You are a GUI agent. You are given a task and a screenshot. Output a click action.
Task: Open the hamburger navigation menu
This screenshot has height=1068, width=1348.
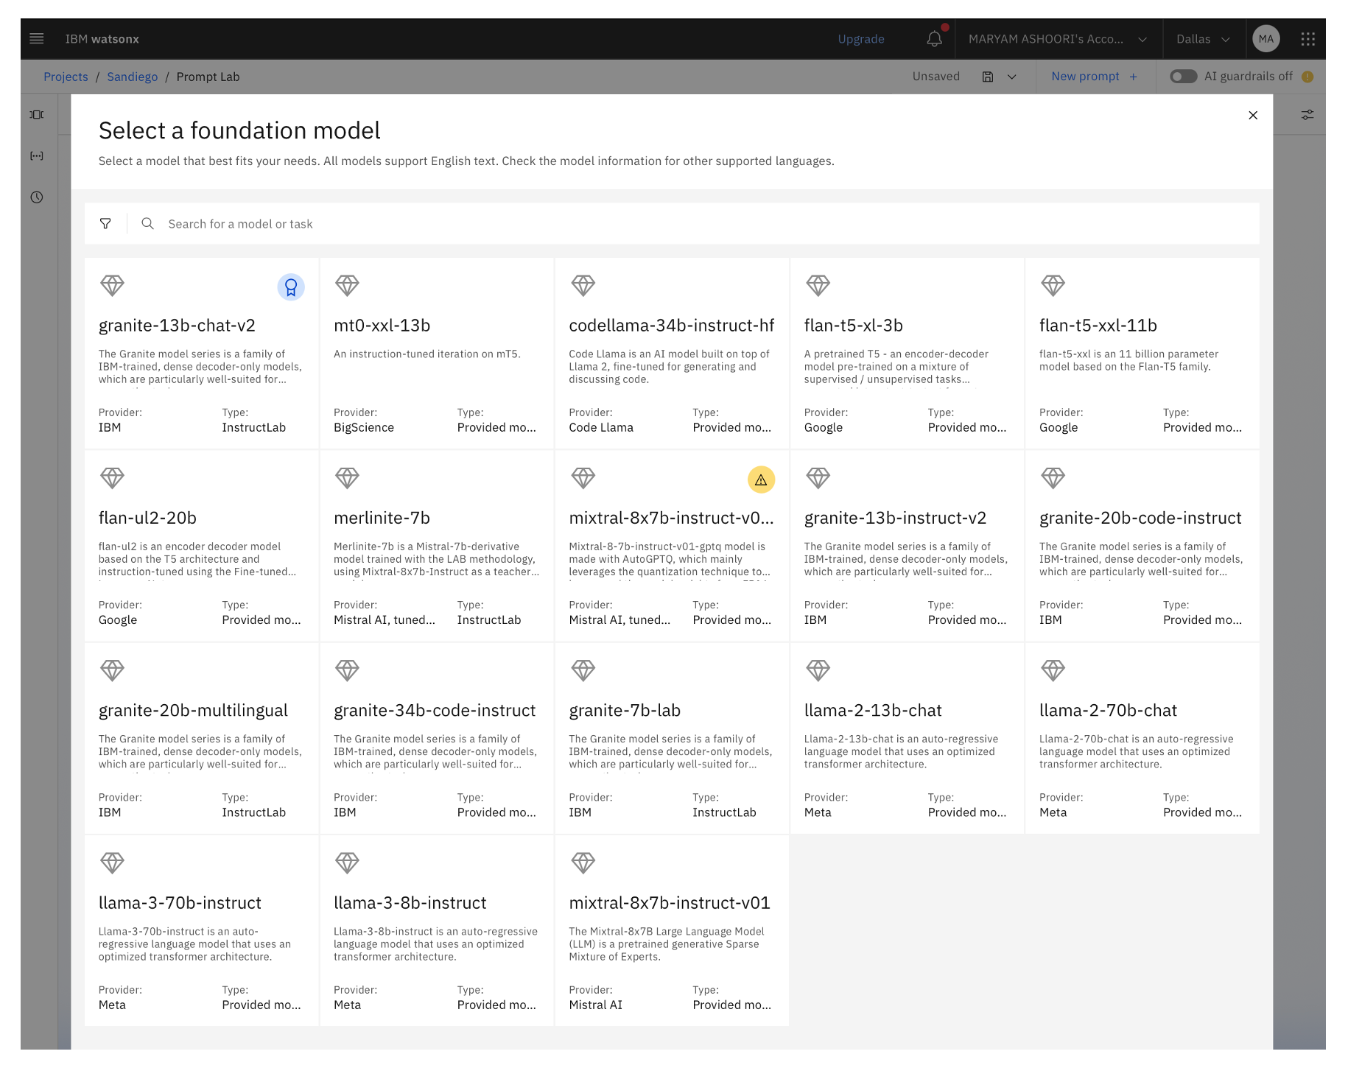coord(36,38)
